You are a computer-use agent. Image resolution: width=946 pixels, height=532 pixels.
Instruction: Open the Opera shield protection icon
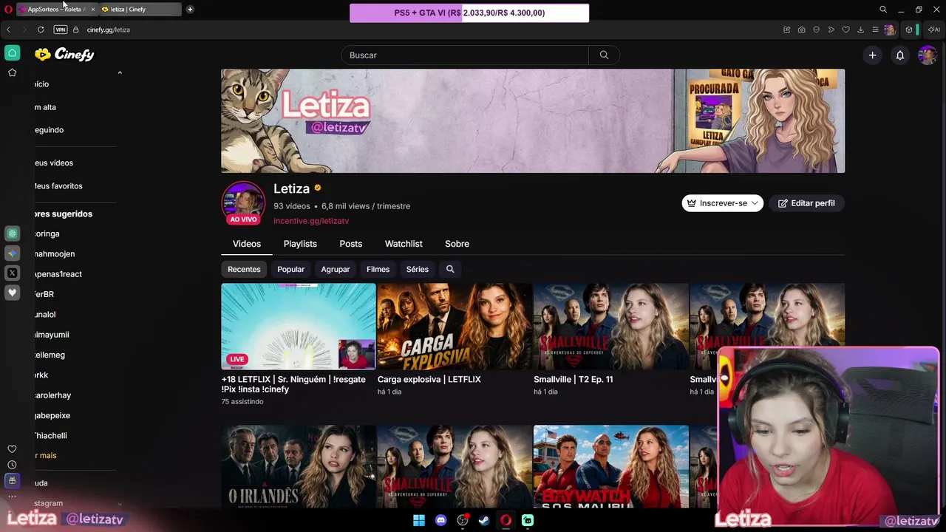(x=816, y=30)
